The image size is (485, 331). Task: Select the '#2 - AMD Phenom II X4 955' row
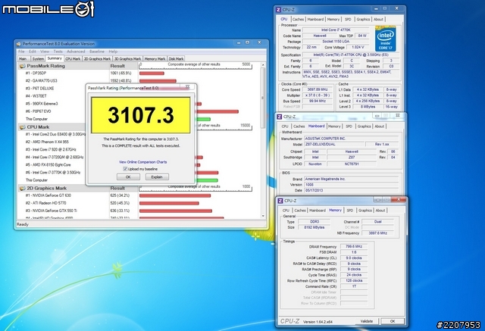(47, 142)
